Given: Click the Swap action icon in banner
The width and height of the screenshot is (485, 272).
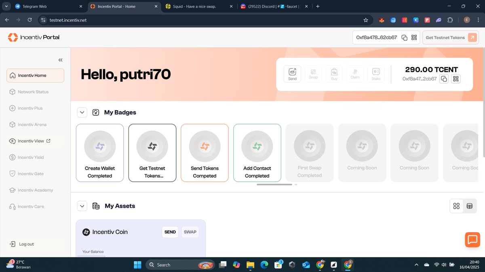Looking at the screenshot, I should click(313, 74).
